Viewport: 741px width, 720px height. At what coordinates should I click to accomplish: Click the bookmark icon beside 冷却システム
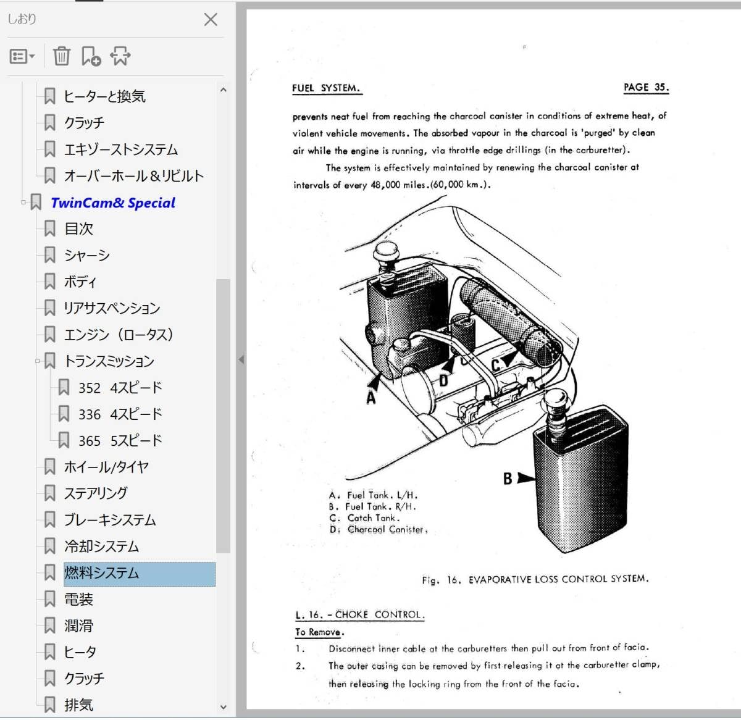click(x=50, y=546)
